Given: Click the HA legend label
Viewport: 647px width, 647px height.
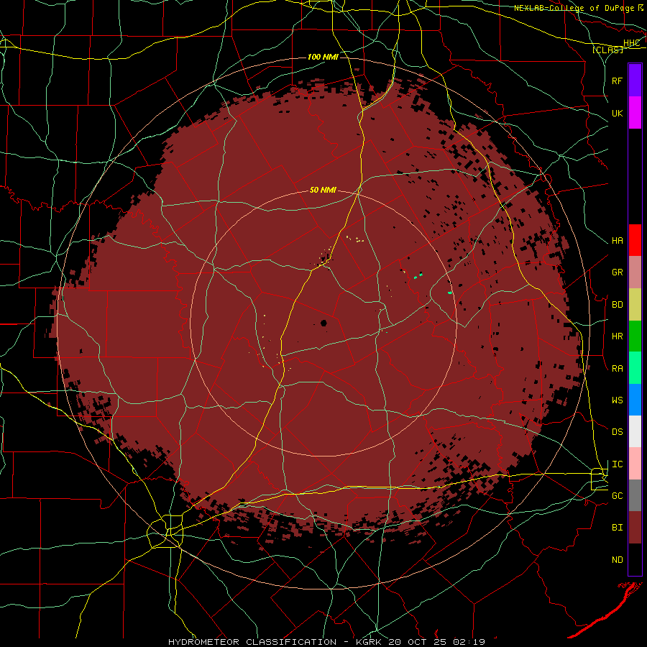Looking at the screenshot, I should 618,240.
